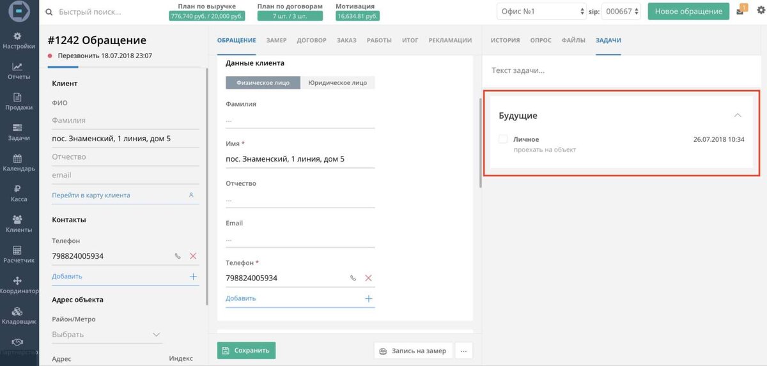Go to Продажи in the sidebar
This screenshot has width=767, height=366.
point(19,102)
